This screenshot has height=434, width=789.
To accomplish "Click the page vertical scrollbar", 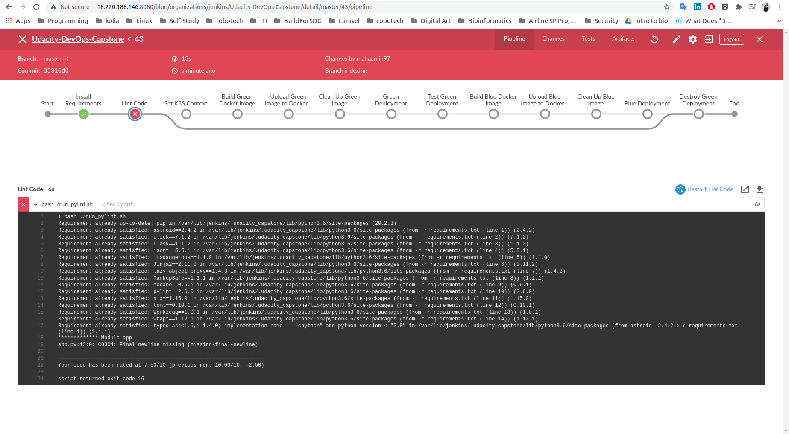I will coord(786,231).
